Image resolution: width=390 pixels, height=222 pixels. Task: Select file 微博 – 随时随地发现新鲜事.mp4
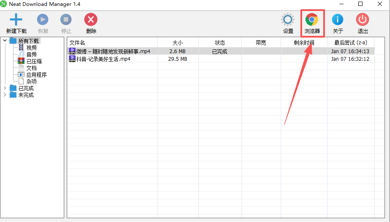[113, 51]
